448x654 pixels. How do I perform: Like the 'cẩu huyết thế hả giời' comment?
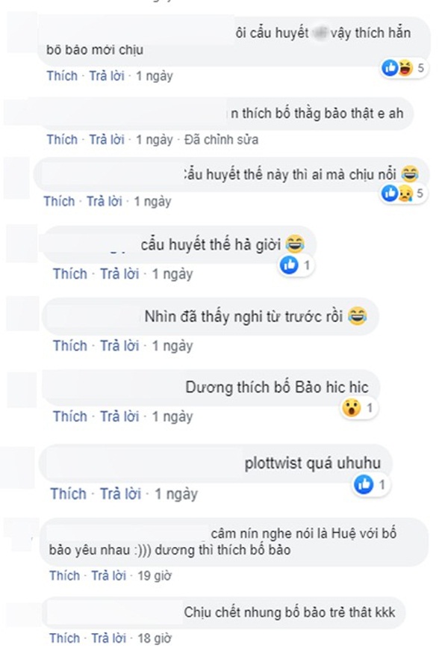coord(69,274)
